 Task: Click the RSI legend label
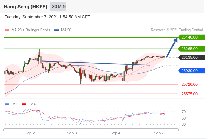pos(14,104)
